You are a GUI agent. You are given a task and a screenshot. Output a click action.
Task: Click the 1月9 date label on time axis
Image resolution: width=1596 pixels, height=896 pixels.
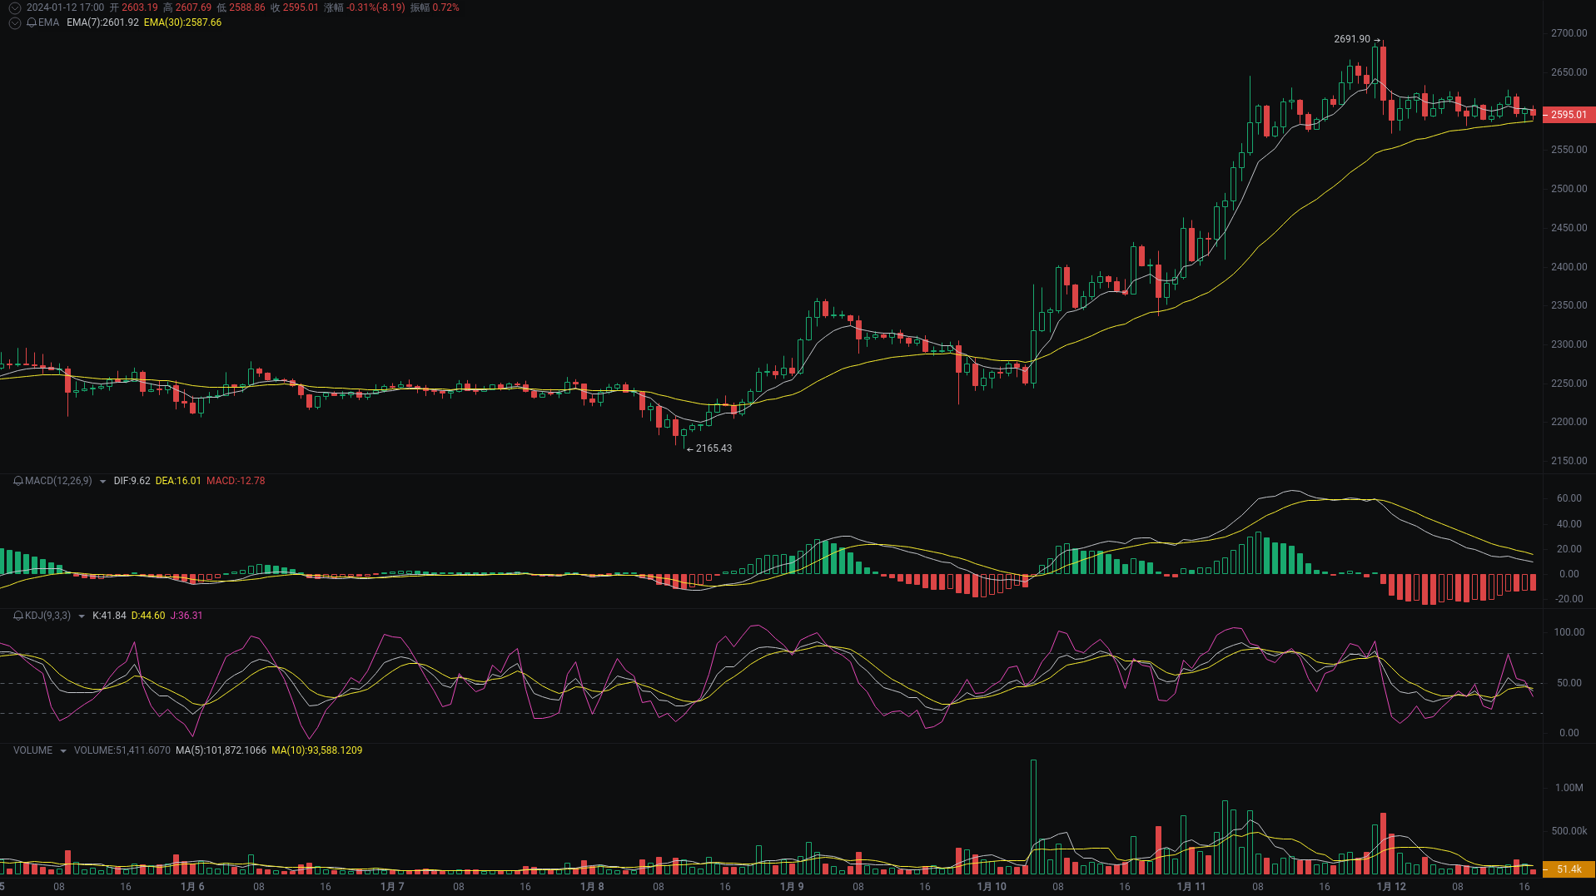(792, 886)
